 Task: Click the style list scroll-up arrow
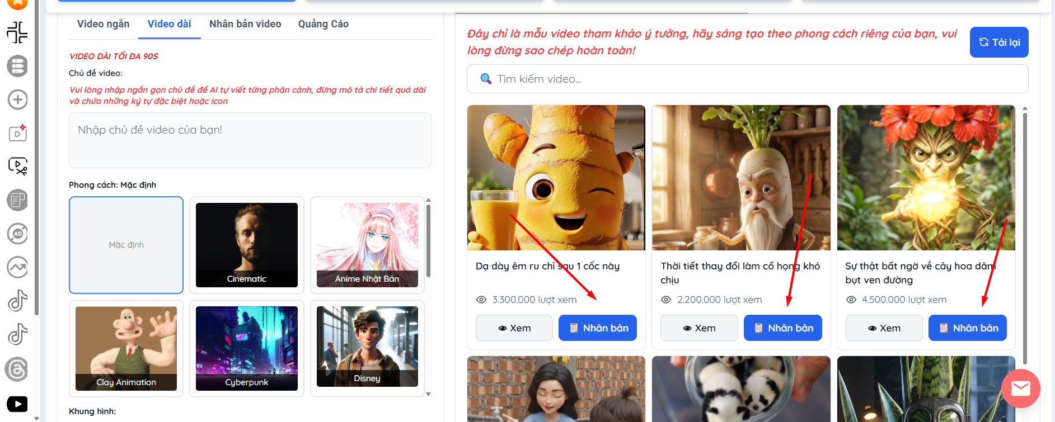pos(429,200)
